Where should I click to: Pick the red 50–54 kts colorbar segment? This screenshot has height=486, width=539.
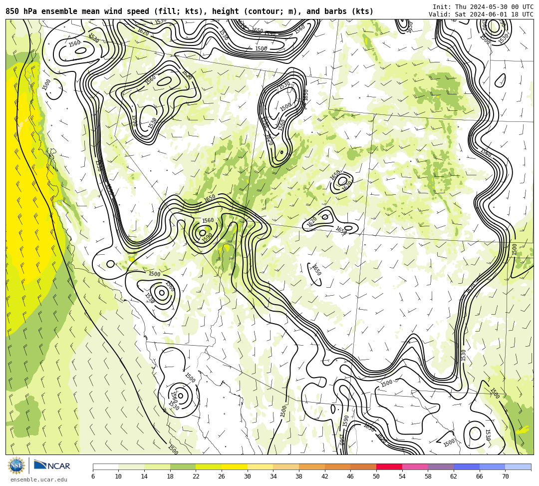[389, 467]
